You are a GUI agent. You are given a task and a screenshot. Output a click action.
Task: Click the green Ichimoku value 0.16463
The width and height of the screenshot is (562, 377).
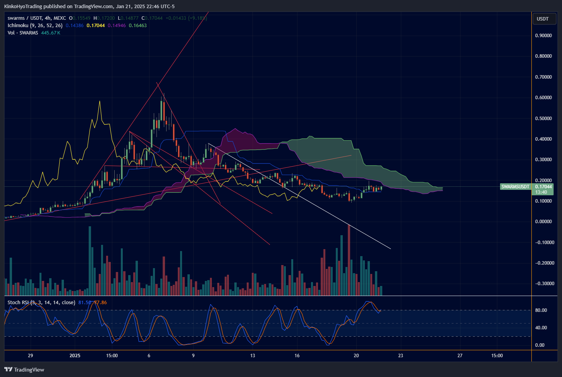point(137,26)
